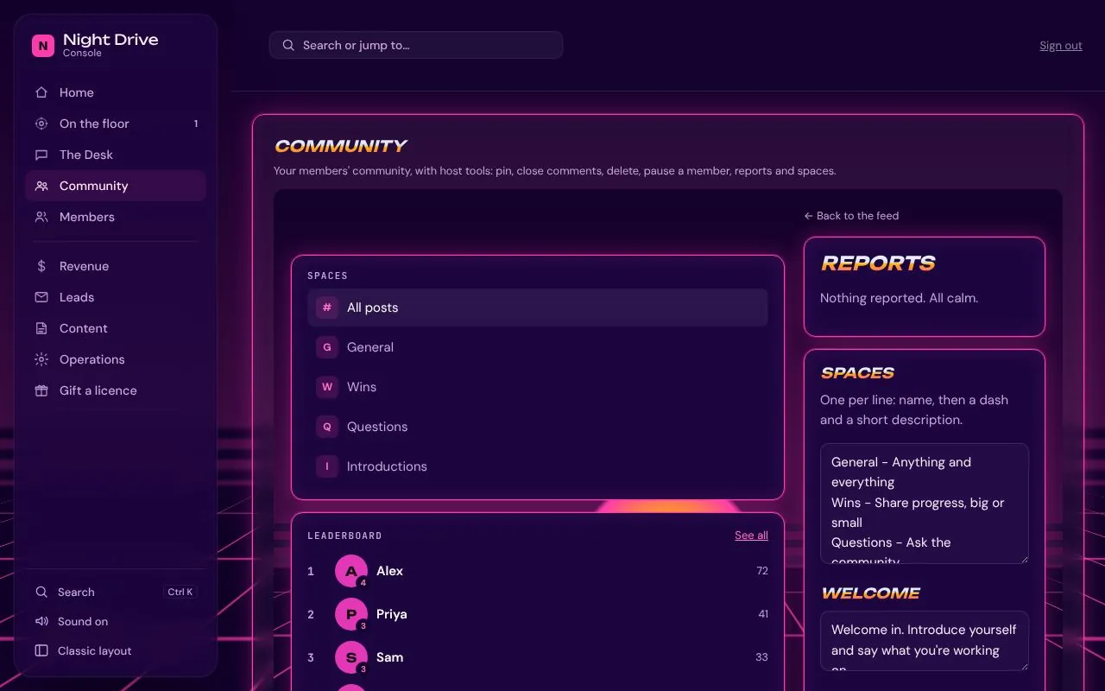
Task: Navigate to Revenue
Action: 116,266
